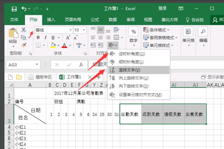Choose 顺时针角度(L) from orientation menu
This screenshot has height=149, width=224.
coord(139,62)
